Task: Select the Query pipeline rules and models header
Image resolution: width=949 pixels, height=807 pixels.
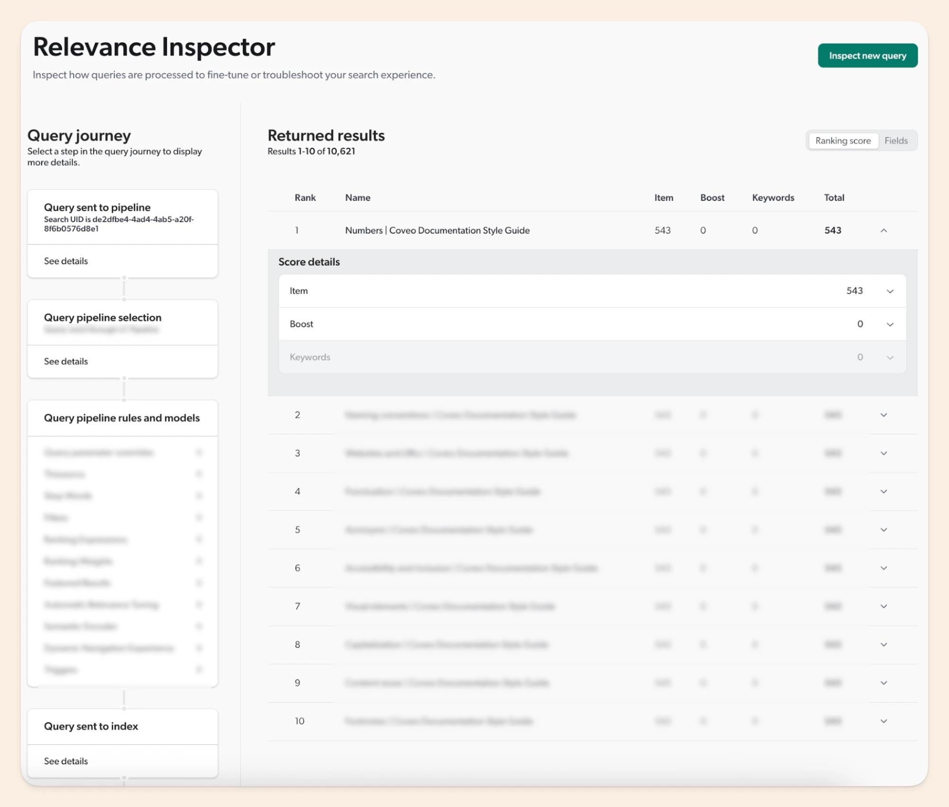Action: 122,418
